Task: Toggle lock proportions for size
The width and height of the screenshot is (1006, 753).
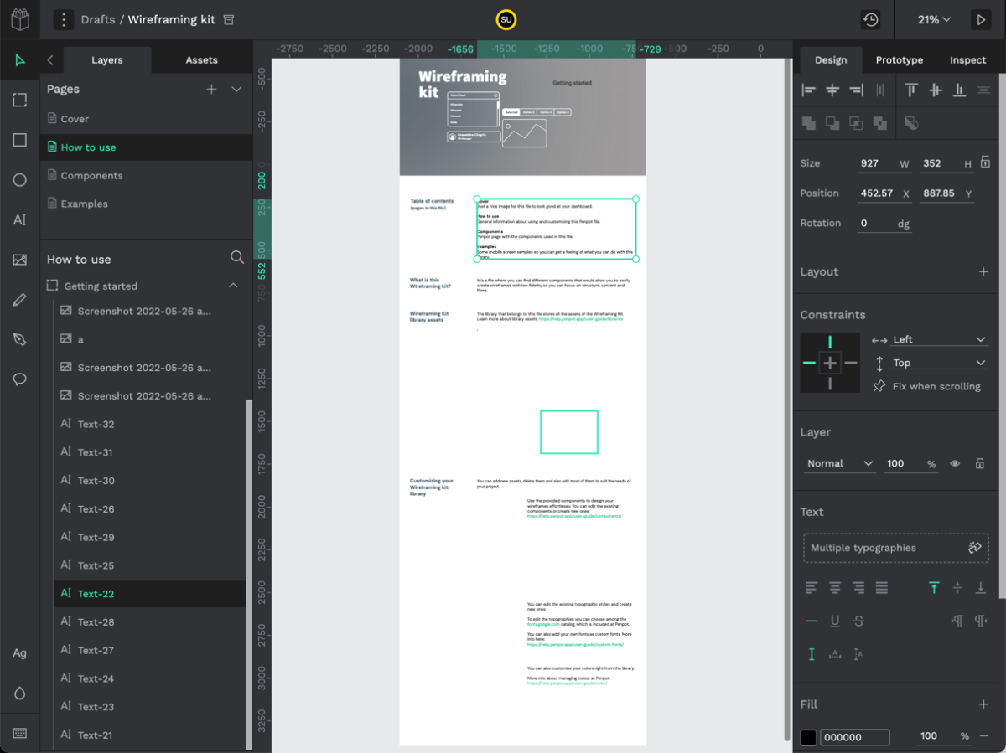Action: click(985, 162)
